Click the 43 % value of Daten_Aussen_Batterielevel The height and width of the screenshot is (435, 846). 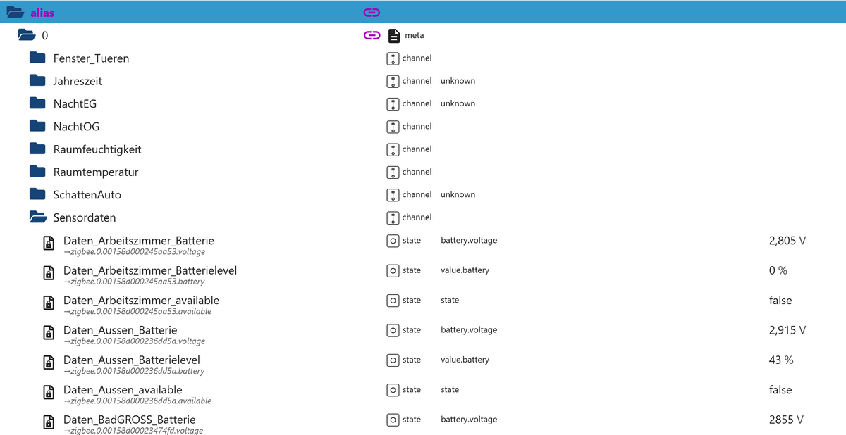click(x=780, y=360)
